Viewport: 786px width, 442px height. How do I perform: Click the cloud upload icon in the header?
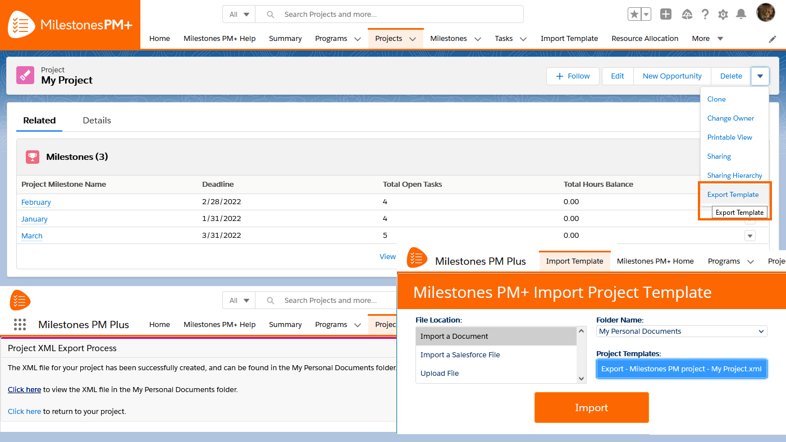pos(687,14)
